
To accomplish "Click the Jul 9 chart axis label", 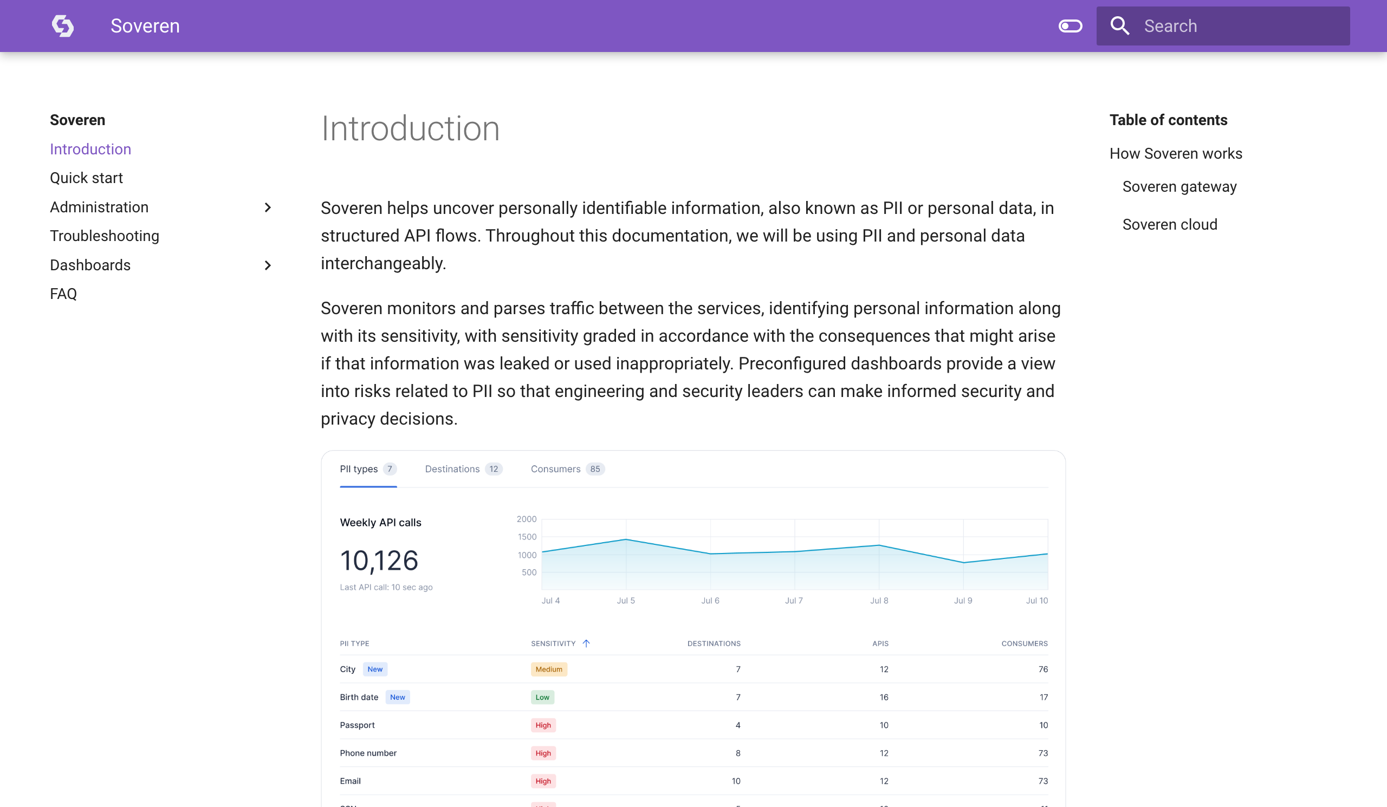I will point(963,601).
